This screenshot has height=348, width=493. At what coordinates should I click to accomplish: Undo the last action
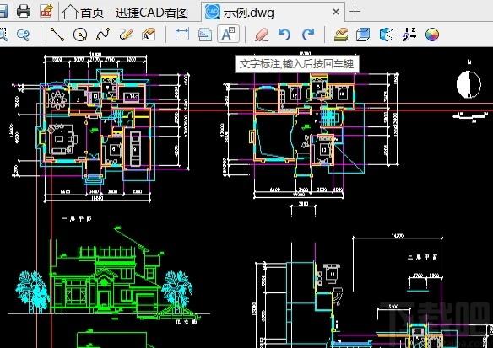click(284, 35)
